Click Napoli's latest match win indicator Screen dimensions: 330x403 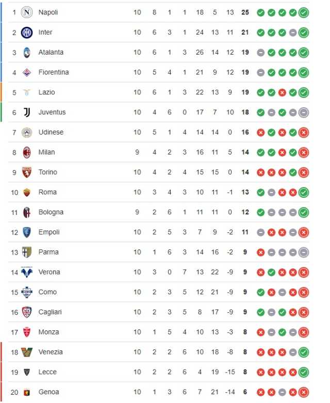coord(304,12)
